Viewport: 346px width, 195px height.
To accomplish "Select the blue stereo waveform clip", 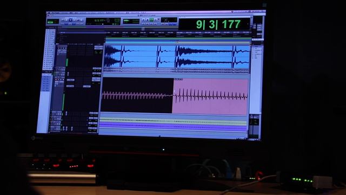I will coord(177,56).
